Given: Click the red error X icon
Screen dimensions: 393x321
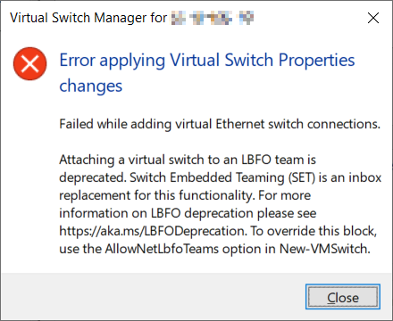Looking at the screenshot, I should (29, 63).
